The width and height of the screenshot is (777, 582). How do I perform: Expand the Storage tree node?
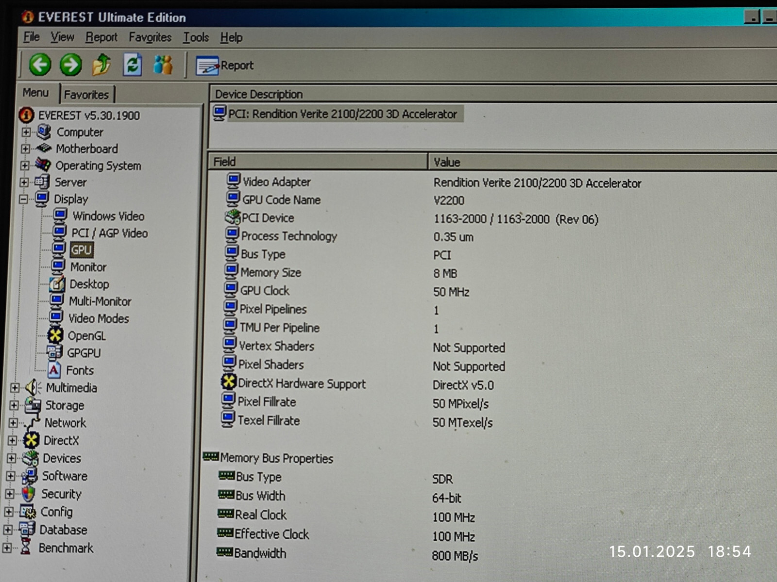(14, 405)
